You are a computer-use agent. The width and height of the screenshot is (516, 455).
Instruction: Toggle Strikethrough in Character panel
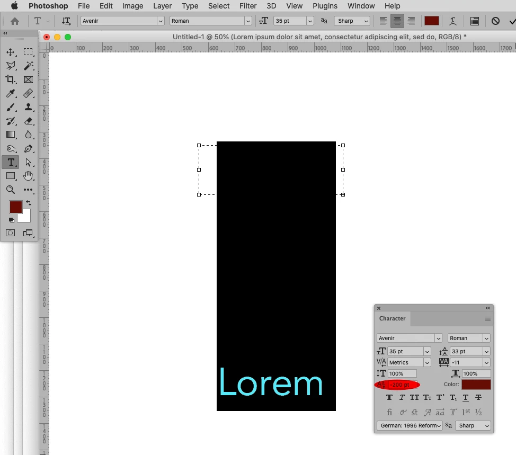coord(478,397)
